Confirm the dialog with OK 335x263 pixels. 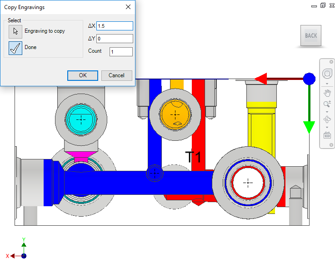pos(83,75)
